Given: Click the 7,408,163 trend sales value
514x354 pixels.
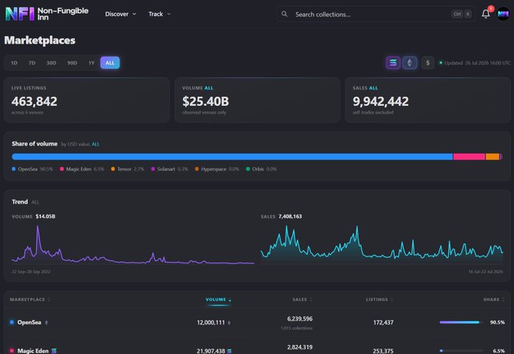Looking at the screenshot, I should point(290,216).
